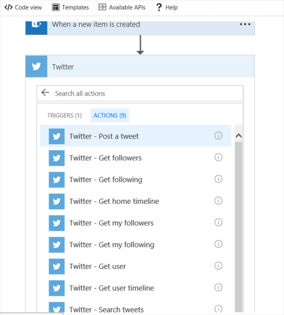Screen dimensions: 284x315
Task: Click the Twitter connector header icon
Action: (36, 66)
